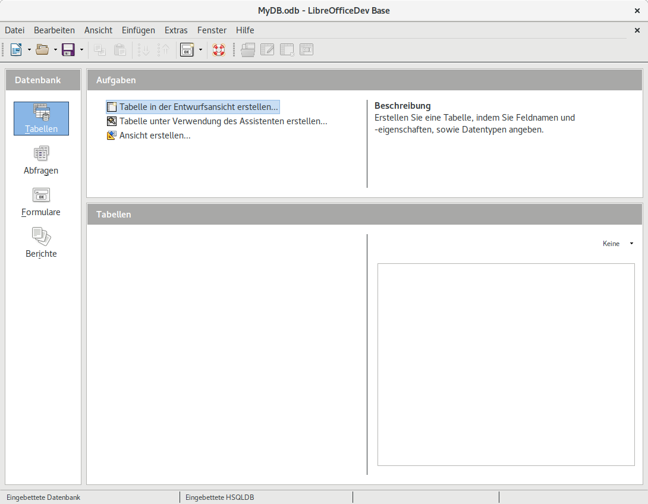Click the Edit table icon
The image size is (648, 504).
[268, 50]
